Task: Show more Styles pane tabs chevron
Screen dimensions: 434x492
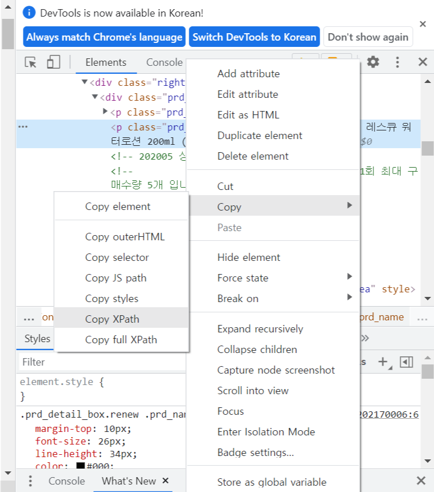Action: coord(365,338)
